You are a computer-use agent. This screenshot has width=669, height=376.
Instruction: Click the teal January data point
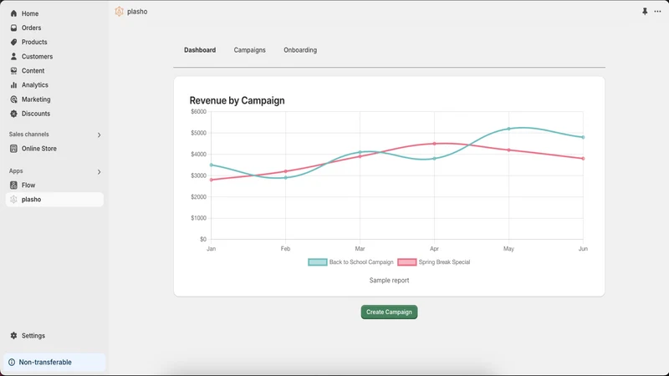pyautogui.click(x=212, y=165)
